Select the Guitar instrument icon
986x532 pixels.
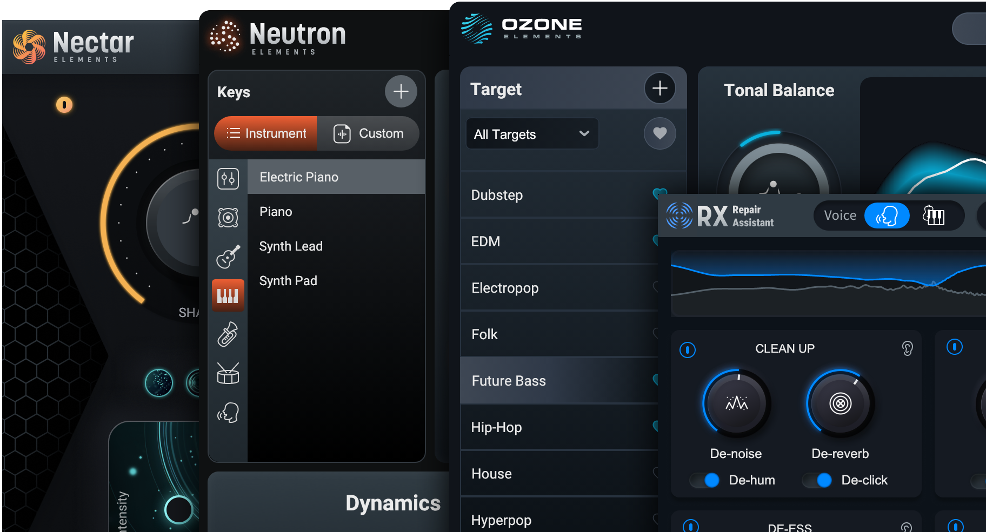pyautogui.click(x=228, y=256)
